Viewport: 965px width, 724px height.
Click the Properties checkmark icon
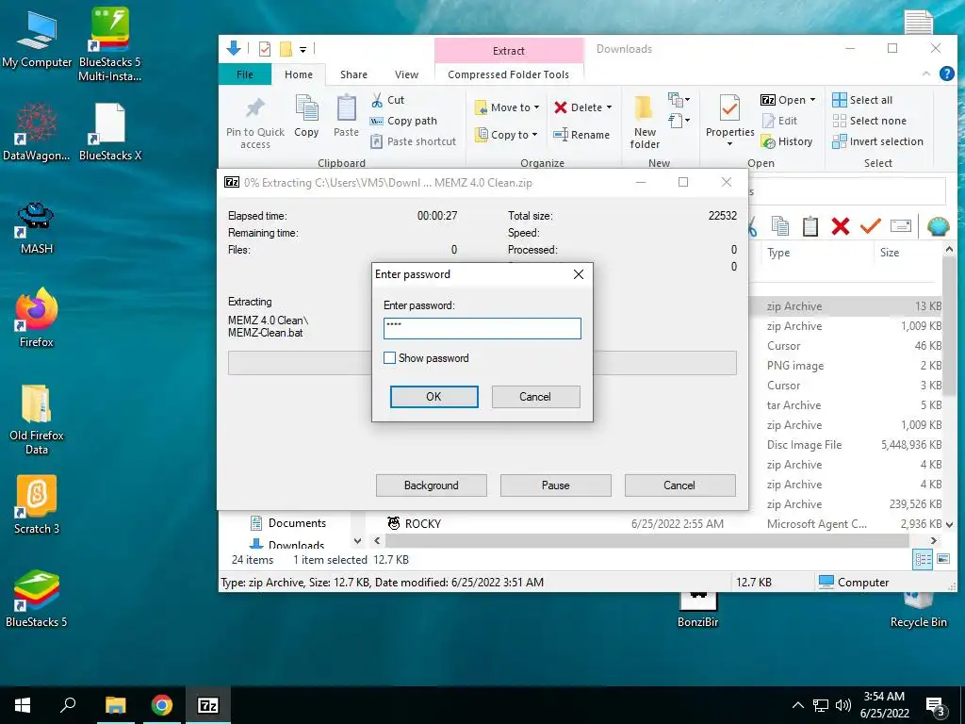click(x=730, y=108)
